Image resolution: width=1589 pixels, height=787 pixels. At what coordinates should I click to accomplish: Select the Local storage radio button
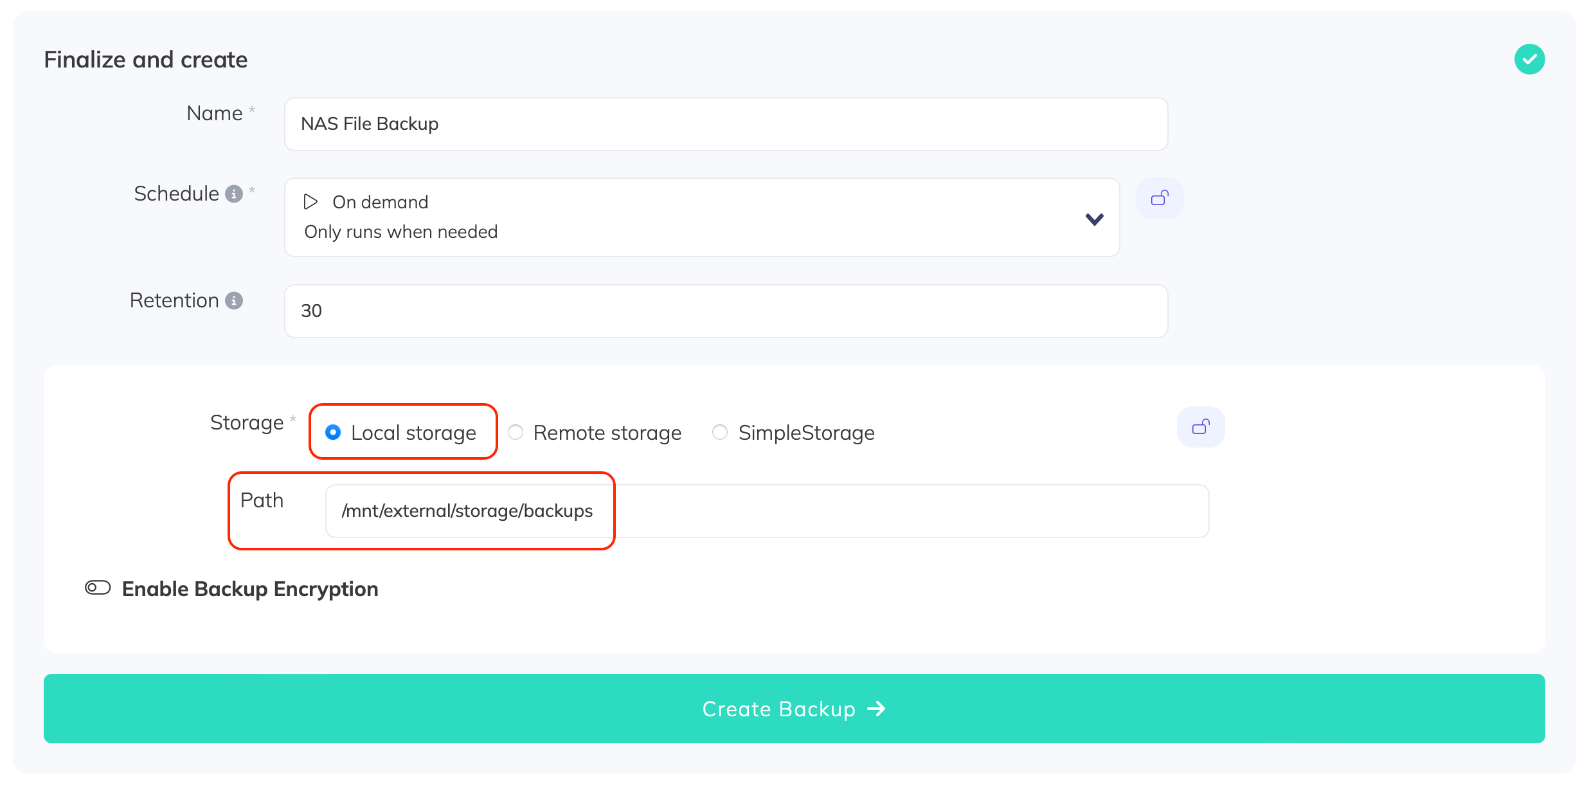(x=333, y=432)
